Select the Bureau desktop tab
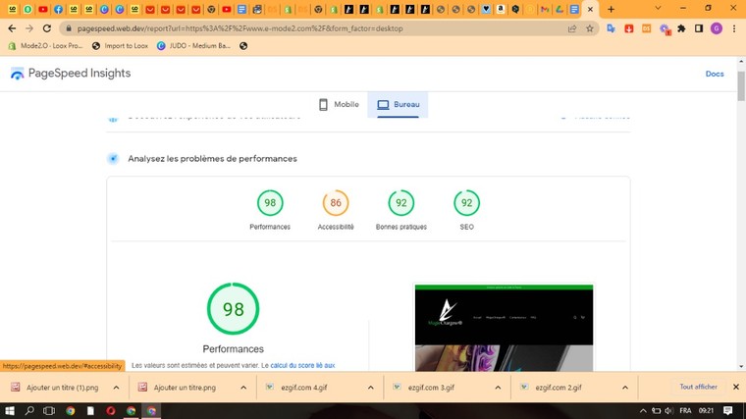 [x=398, y=105]
